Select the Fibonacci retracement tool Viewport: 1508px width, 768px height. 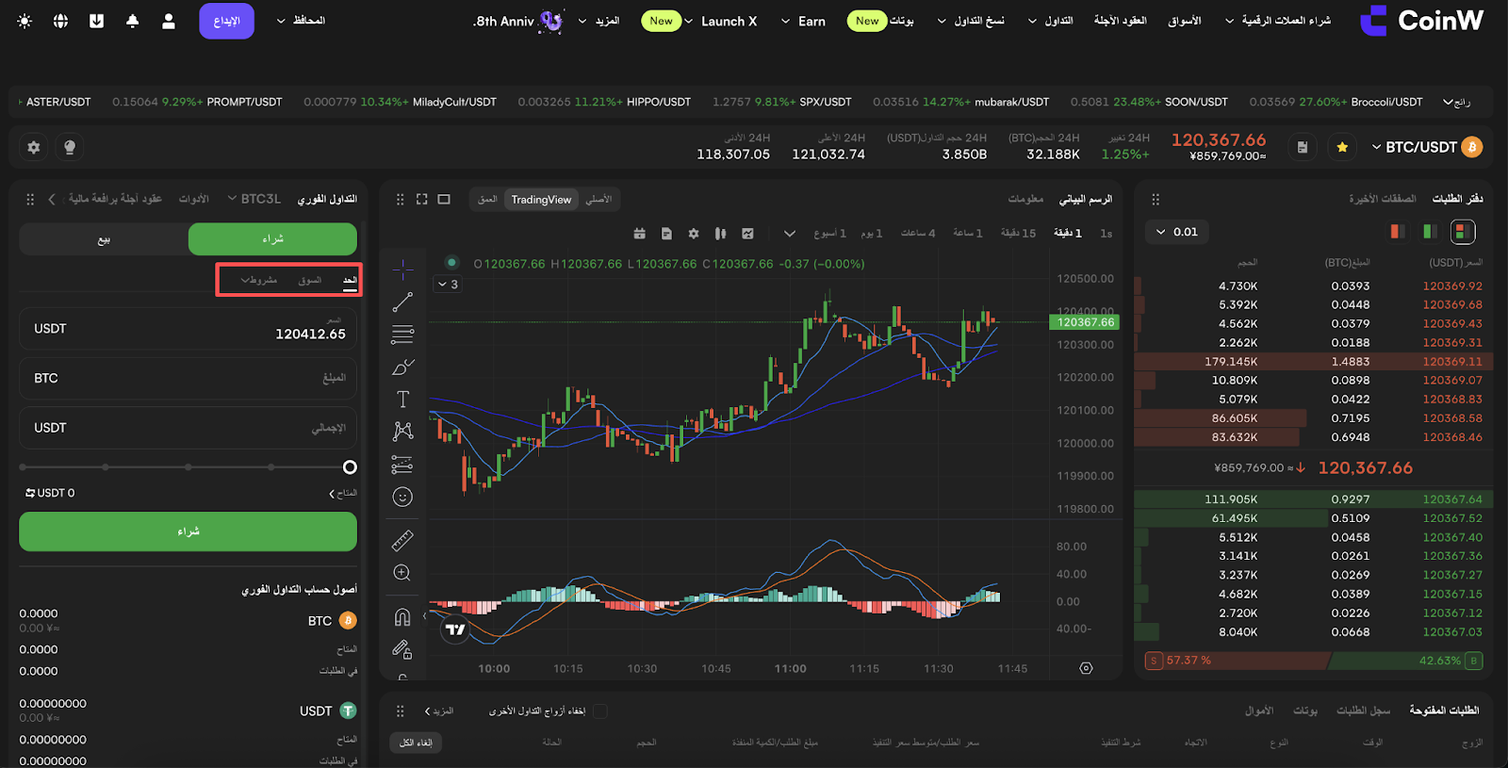coord(402,335)
